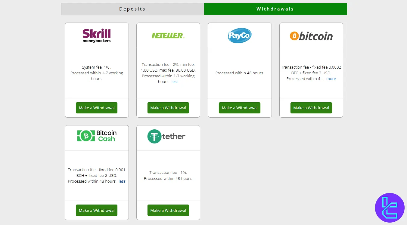The height and width of the screenshot is (225, 407).
Task: Click the Tether logo
Action: tap(166, 136)
